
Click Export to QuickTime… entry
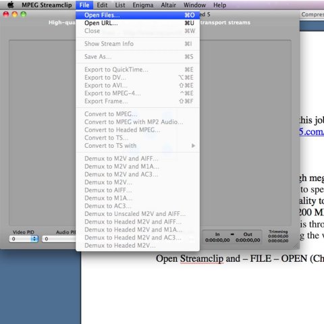pos(138,70)
